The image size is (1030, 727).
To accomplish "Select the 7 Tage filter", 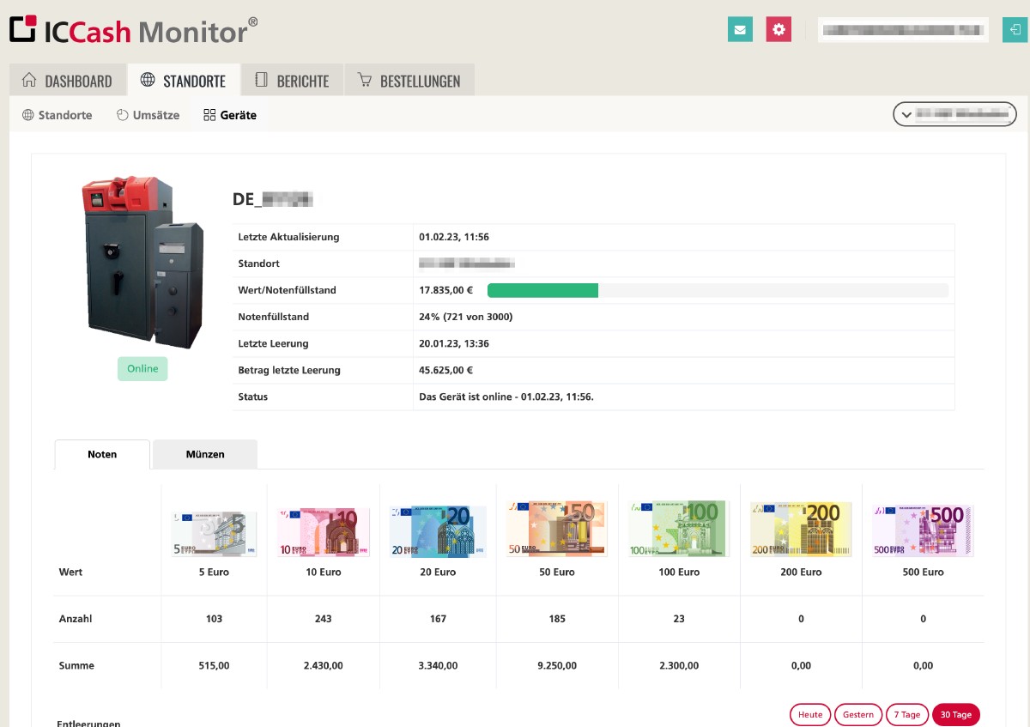I will 907,714.
